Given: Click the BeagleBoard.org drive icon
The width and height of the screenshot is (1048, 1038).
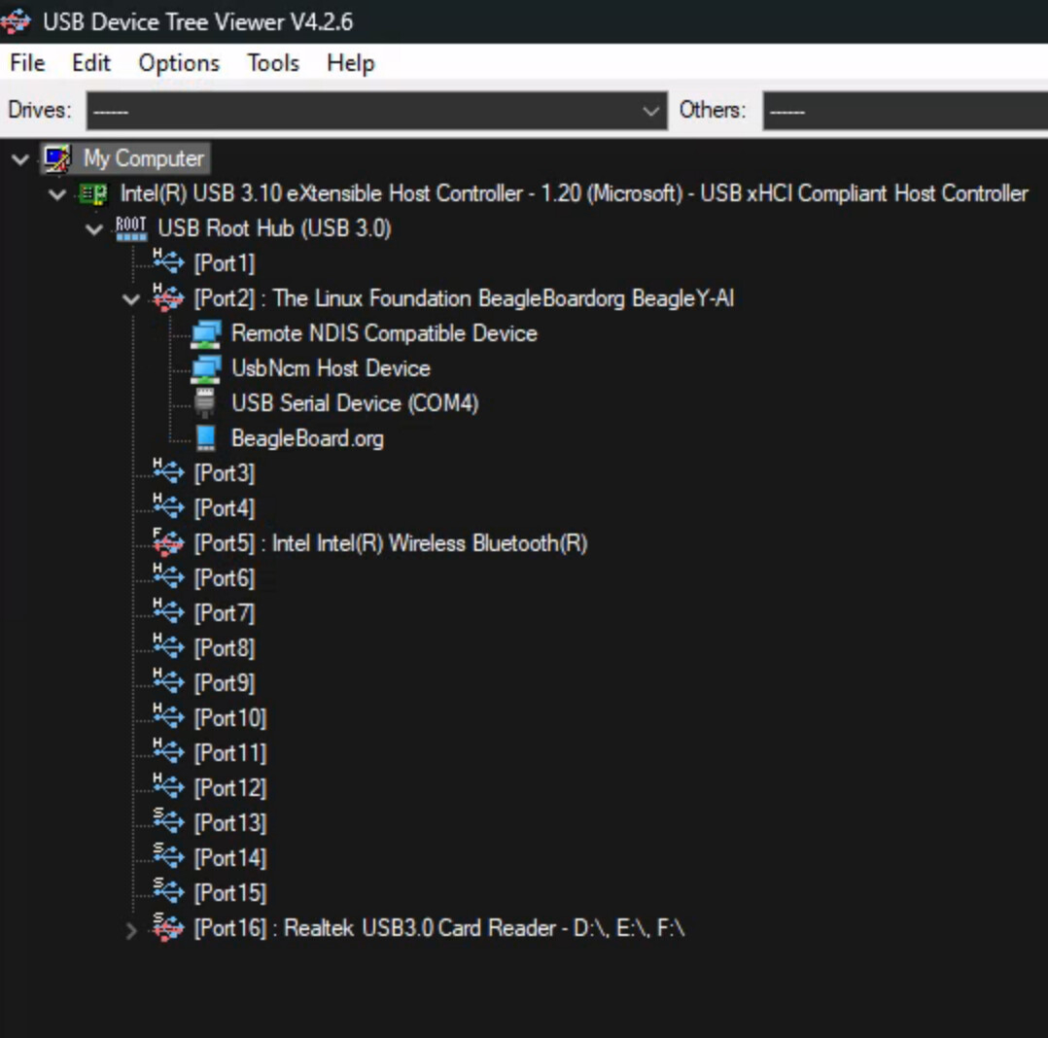Looking at the screenshot, I should [x=206, y=438].
